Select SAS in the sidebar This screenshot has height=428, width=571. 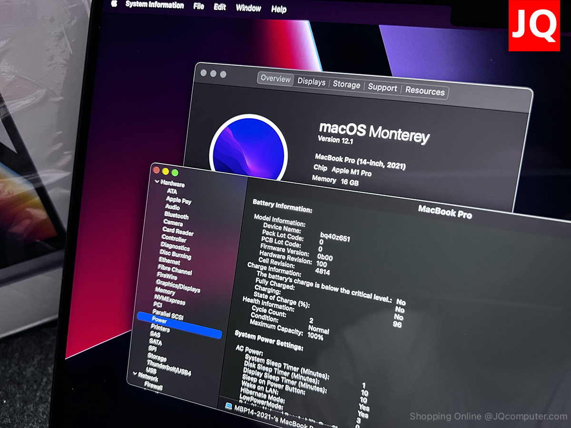pyautogui.click(x=155, y=335)
